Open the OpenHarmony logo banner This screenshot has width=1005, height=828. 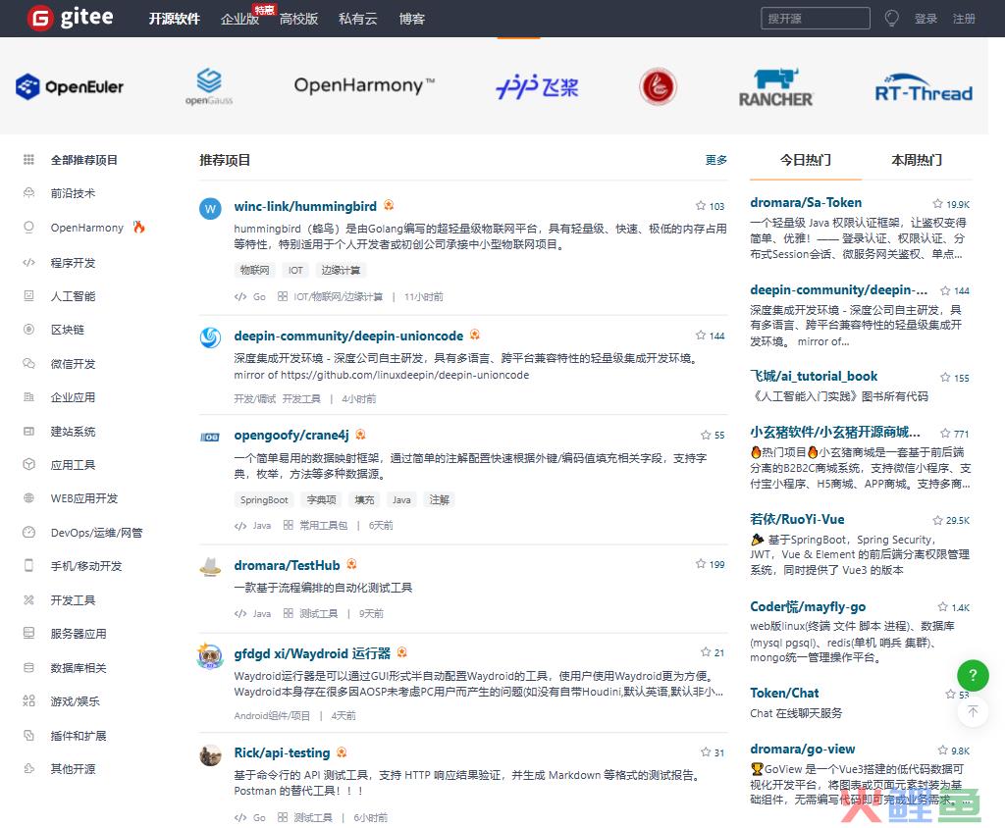(364, 85)
